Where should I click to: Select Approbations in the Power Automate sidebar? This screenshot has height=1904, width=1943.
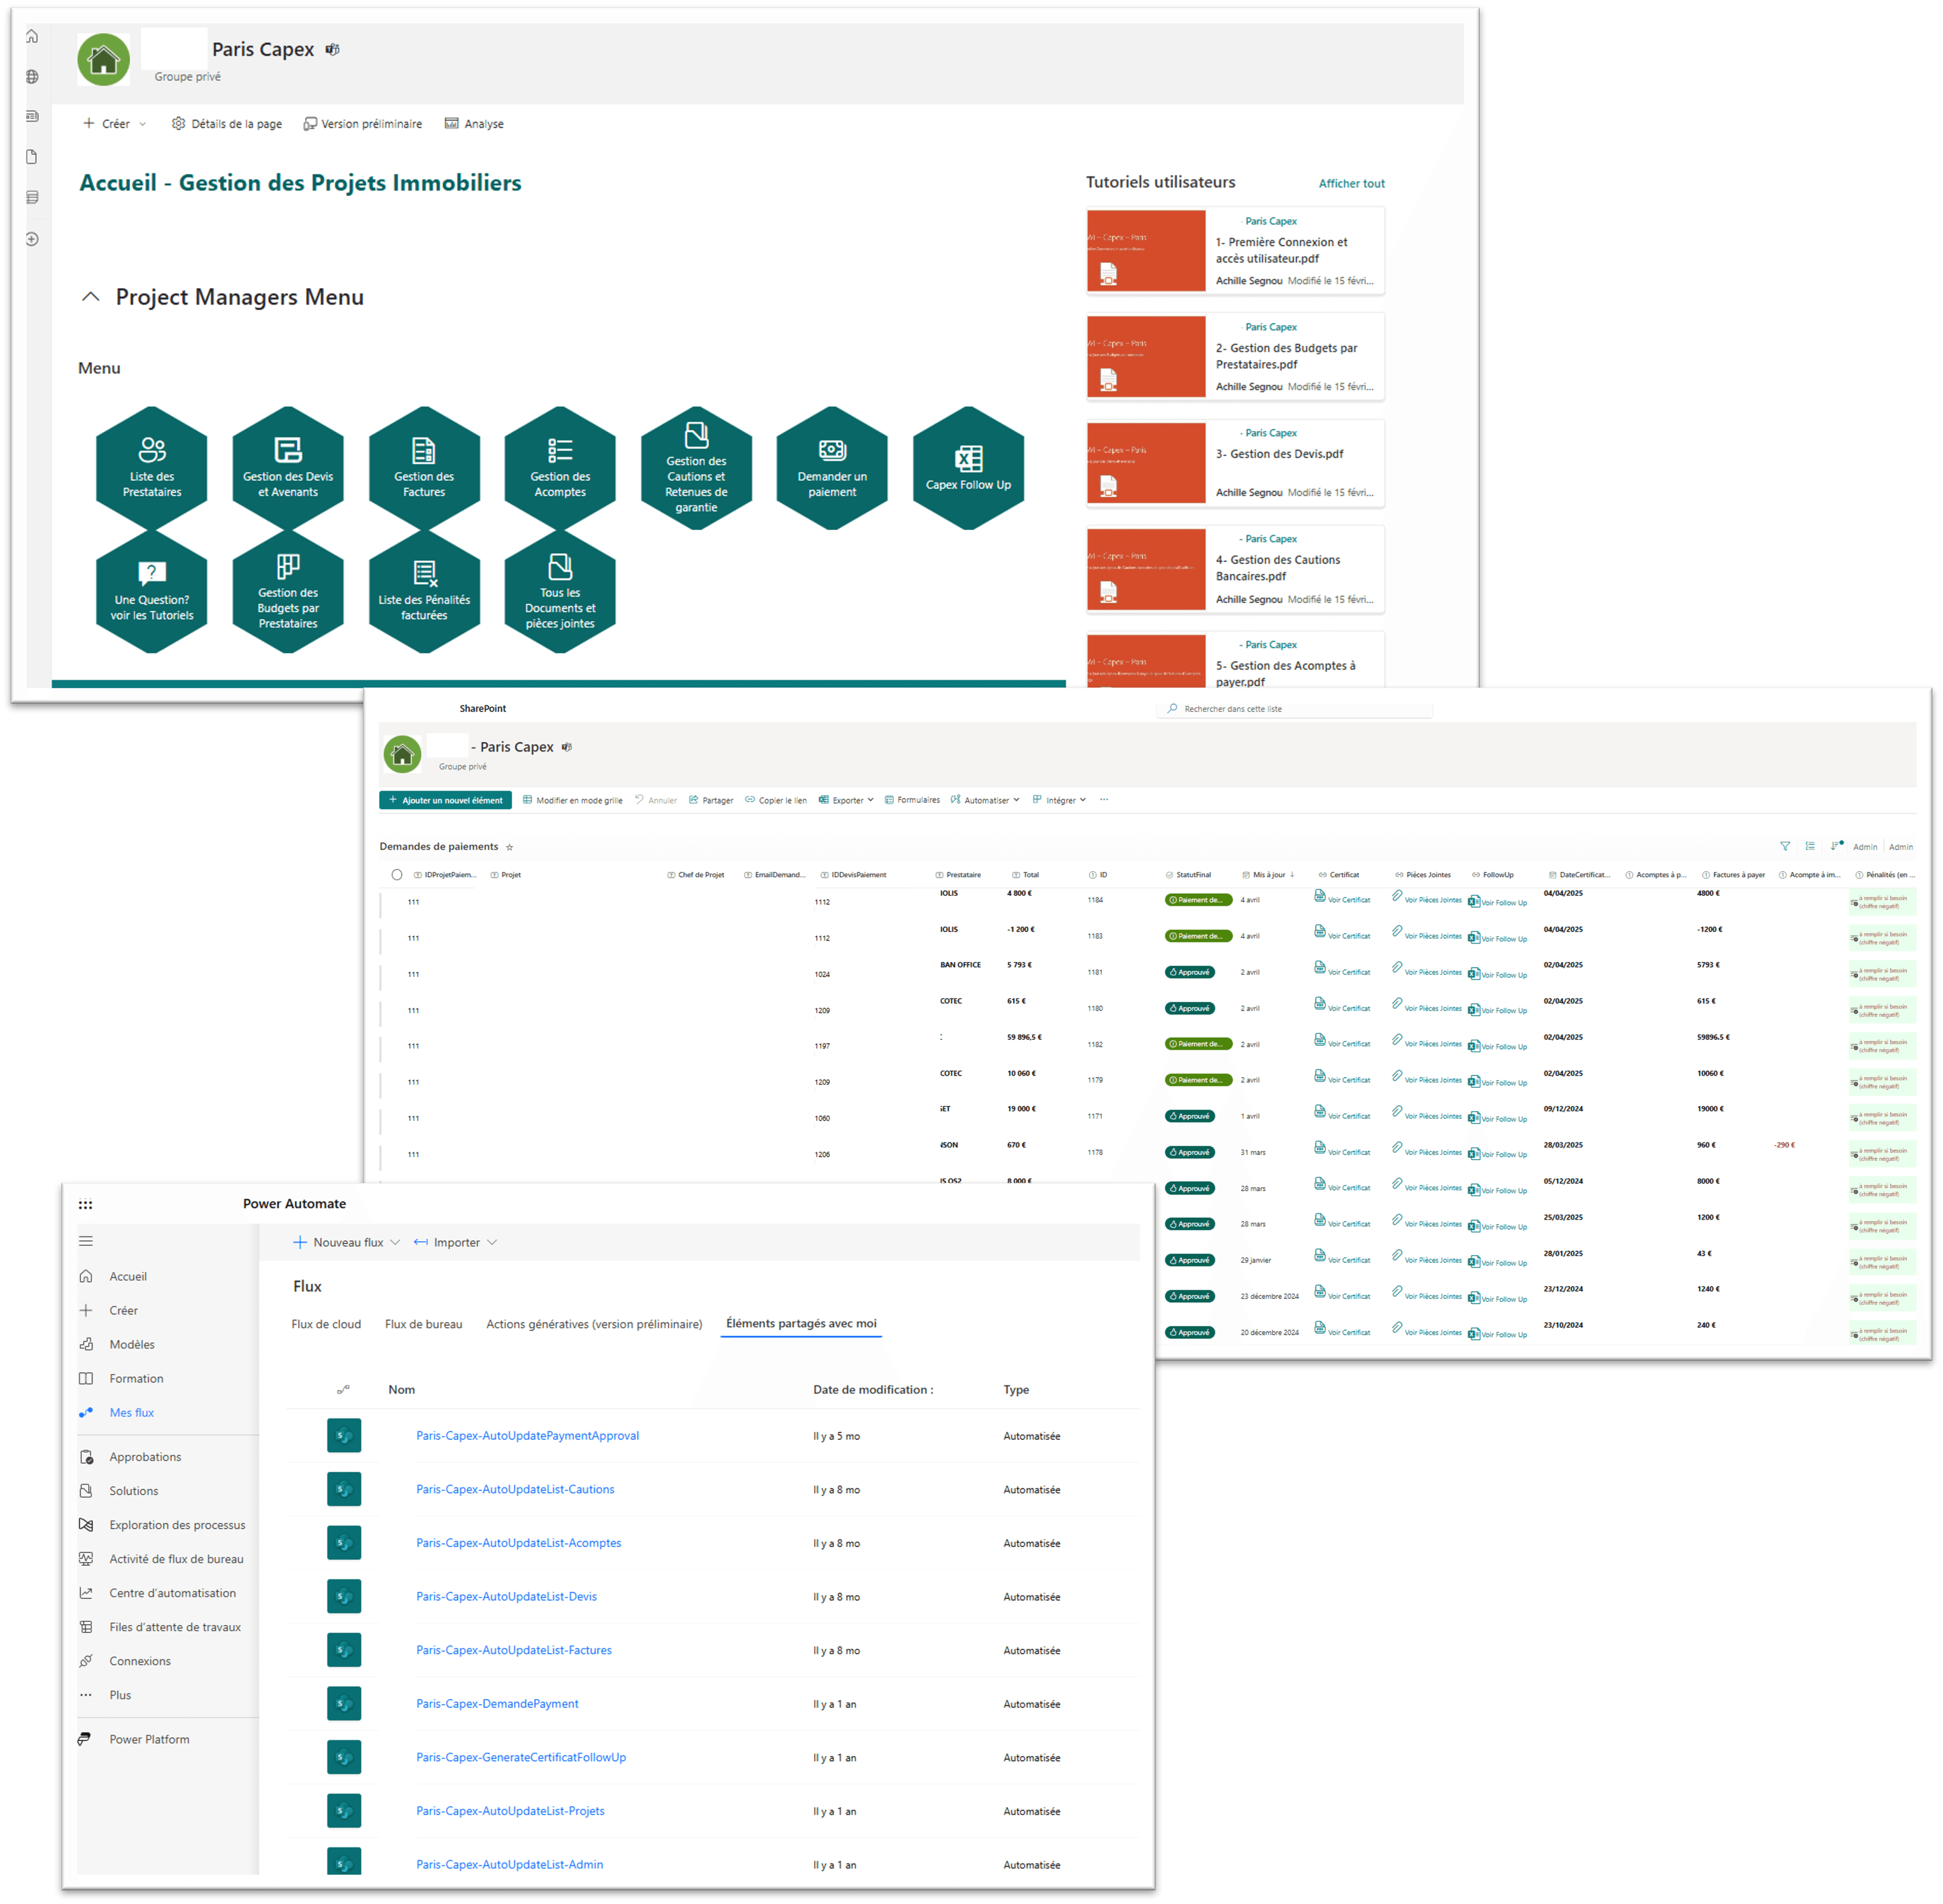click(x=144, y=1456)
